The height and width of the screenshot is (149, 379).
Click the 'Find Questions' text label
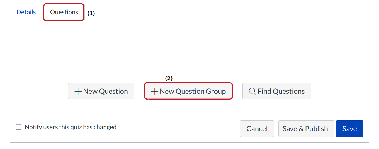coord(281,91)
